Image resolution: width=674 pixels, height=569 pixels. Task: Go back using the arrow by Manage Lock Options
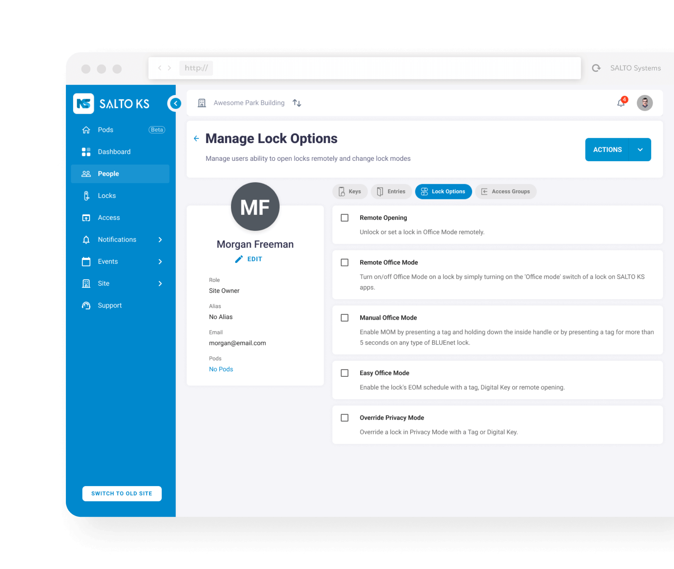coord(196,138)
